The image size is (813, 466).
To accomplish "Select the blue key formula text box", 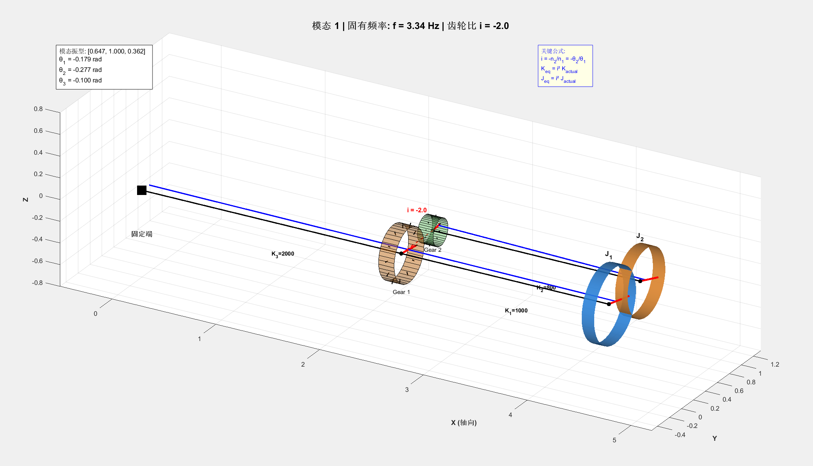I will click(565, 66).
